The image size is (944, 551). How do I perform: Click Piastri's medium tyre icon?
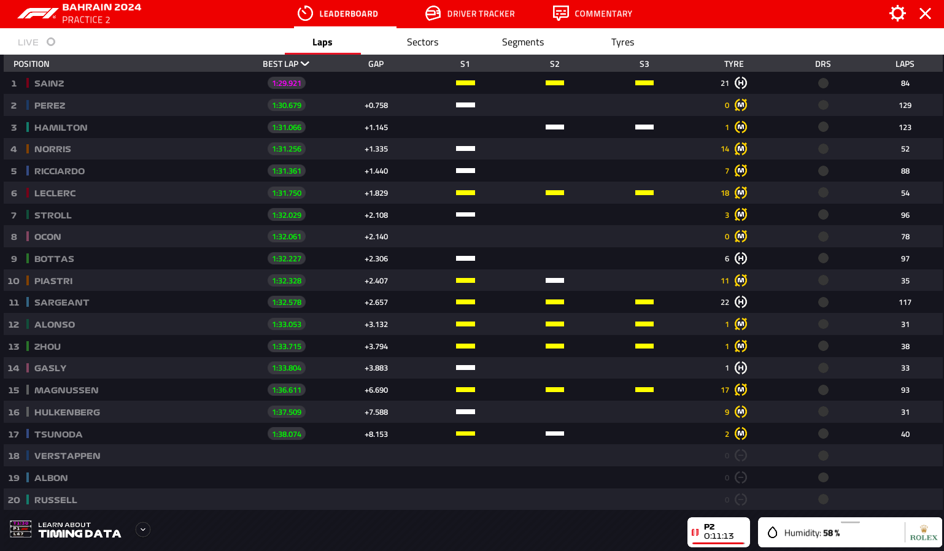pyautogui.click(x=741, y=280)
